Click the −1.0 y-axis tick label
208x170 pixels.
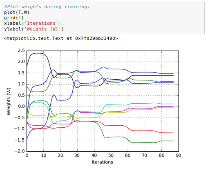pos(20,129)
